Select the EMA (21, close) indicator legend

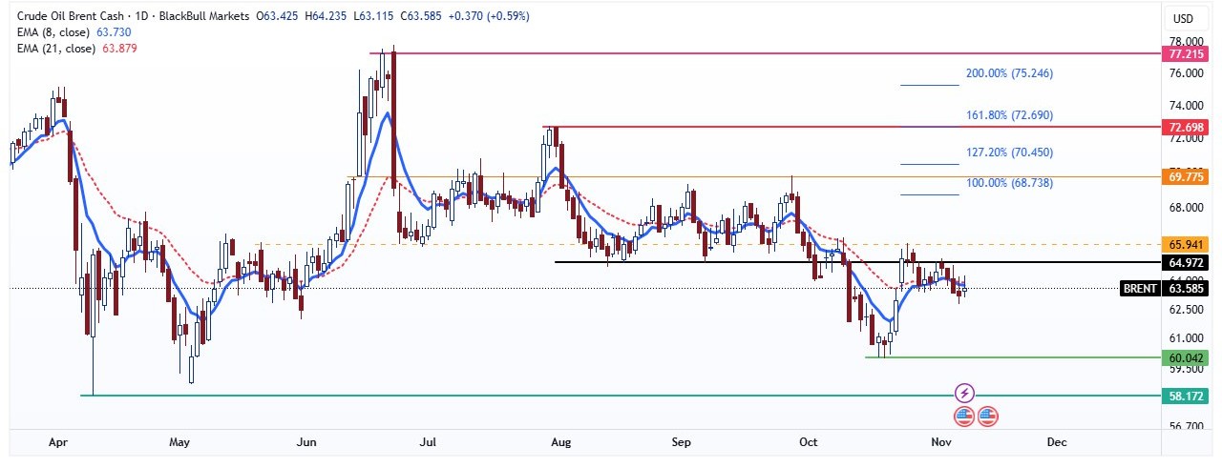55,49
